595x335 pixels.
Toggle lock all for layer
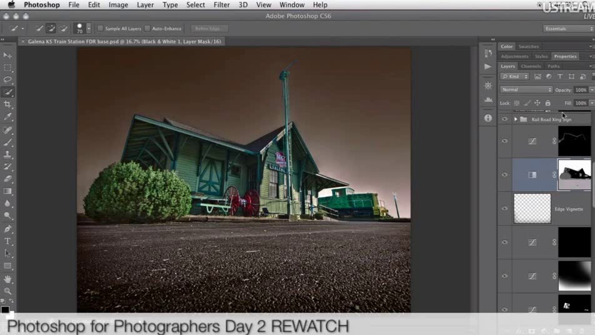(547, 103)
